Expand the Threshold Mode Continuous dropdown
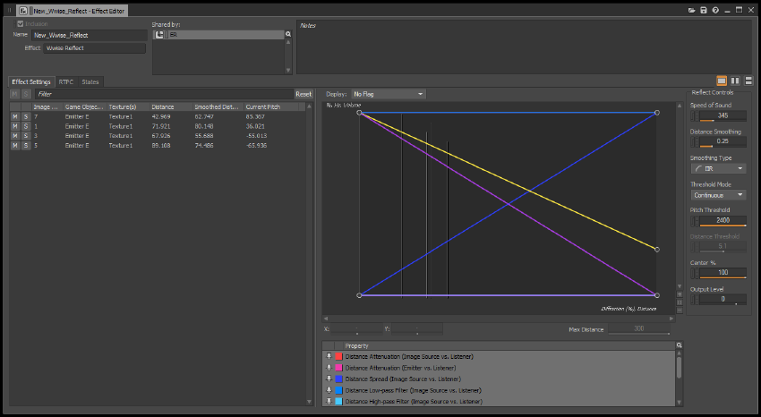The height and width of the screenshot is (417, 761). (718, 194)
